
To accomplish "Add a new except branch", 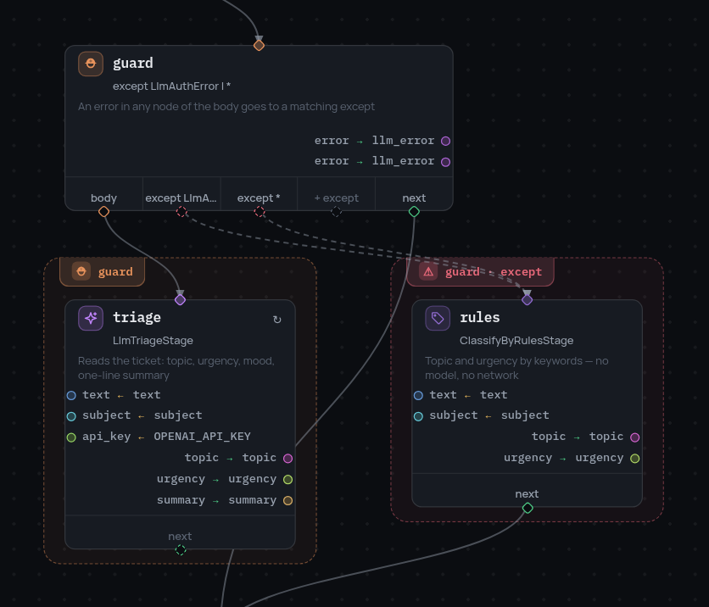I will click(336, 194).
